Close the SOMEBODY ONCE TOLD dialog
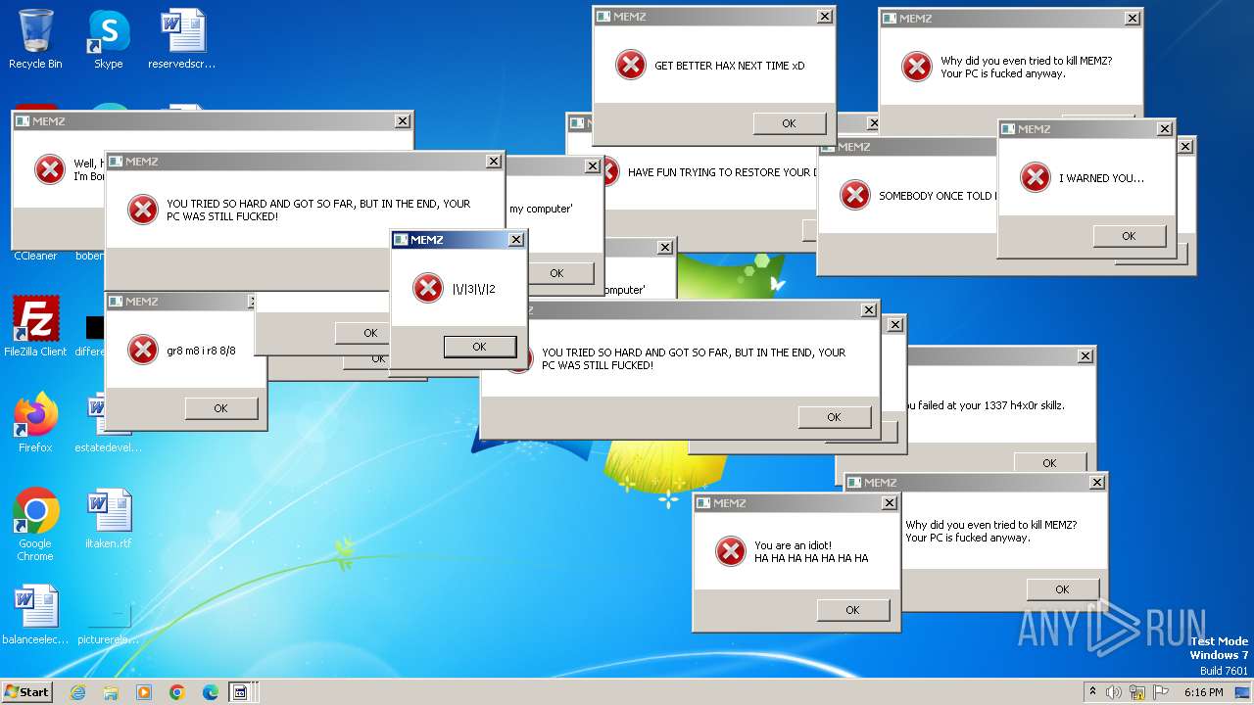Screen dimensions: 1254x705 [x=1185, y=147]
